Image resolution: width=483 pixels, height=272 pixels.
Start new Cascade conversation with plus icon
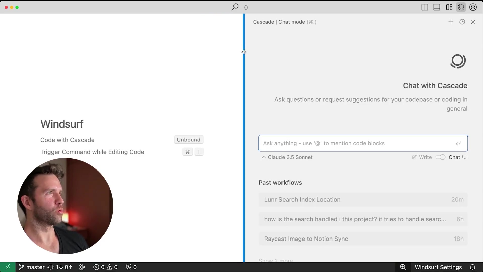coord(451,22)
